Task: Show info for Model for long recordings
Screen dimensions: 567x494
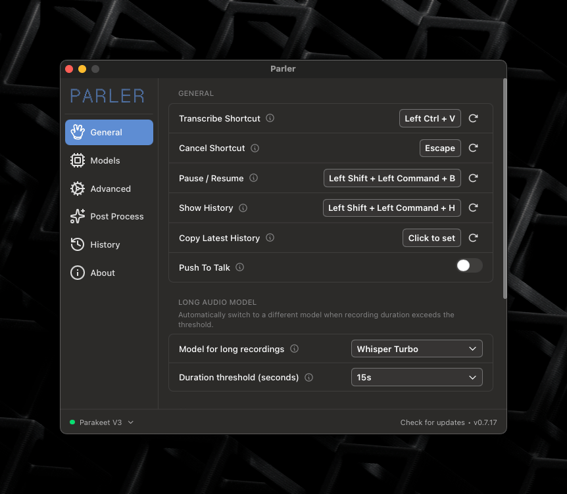Action: (294, 348)
